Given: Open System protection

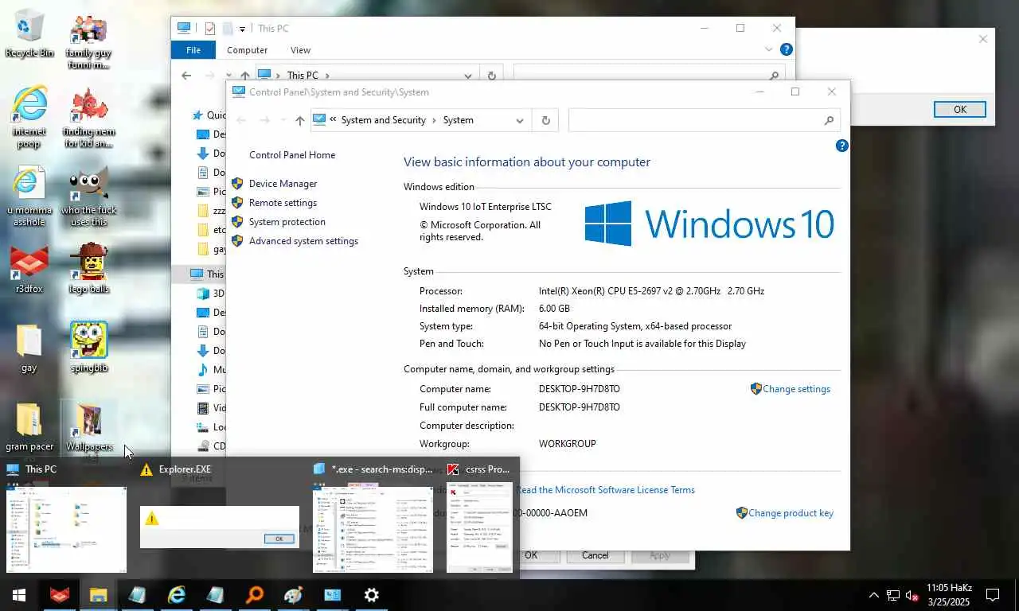Looking at the screenshot, I should [x=287, y=222].
